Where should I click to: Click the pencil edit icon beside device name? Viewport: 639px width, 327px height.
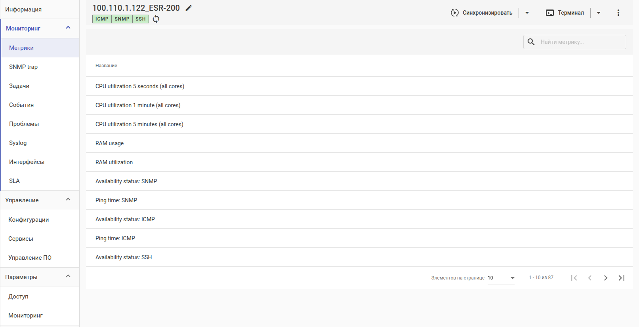[x=189, y=8]
